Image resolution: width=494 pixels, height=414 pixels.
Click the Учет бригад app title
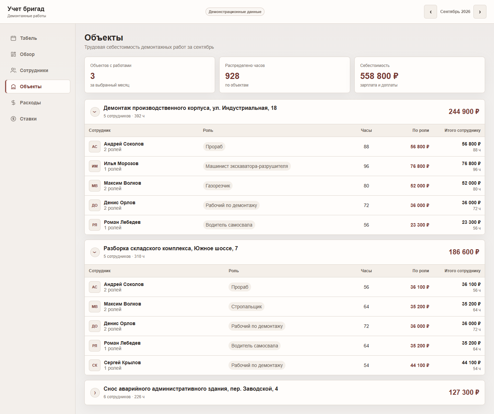pos(26,9)
